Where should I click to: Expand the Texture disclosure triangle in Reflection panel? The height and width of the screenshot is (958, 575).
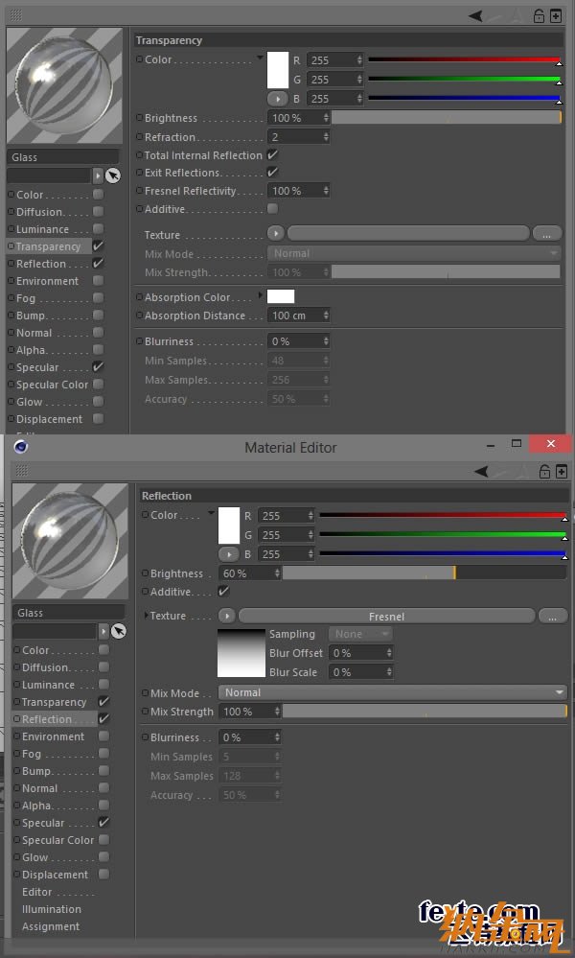coord(147,616)
